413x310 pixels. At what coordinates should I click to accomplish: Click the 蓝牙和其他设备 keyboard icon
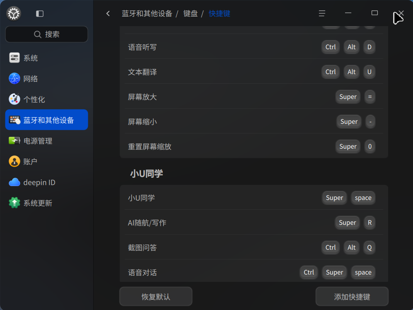[14, 120]
